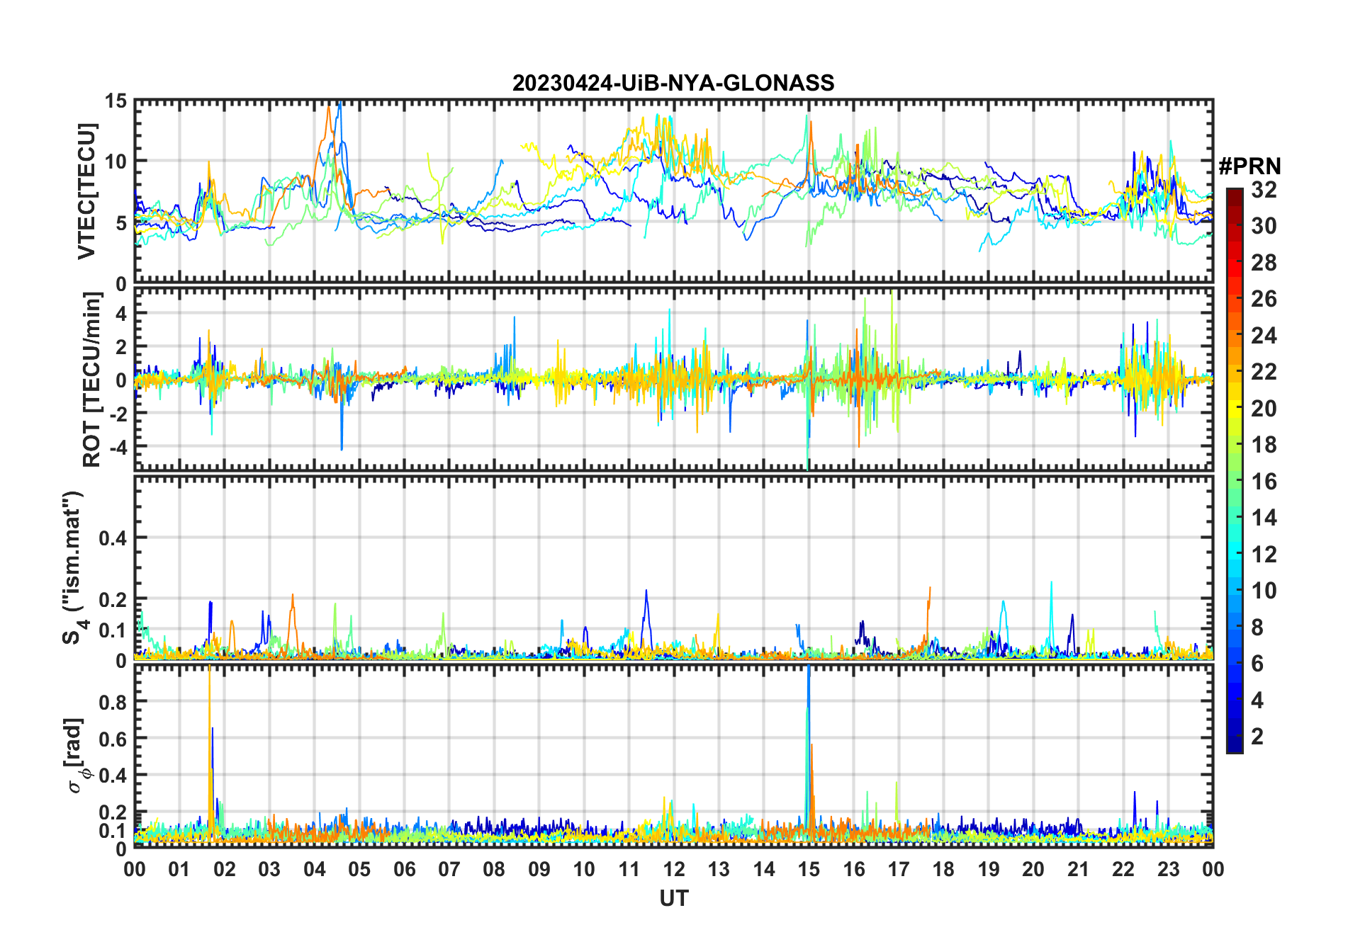The image size is (1348, 942).
Task: Click the UT axis tick label "01"
Action: [179, 869]
